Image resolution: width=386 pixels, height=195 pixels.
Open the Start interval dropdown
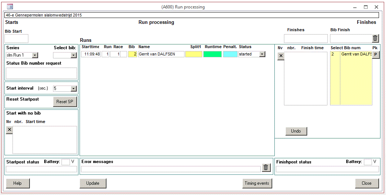coord(74,89)
